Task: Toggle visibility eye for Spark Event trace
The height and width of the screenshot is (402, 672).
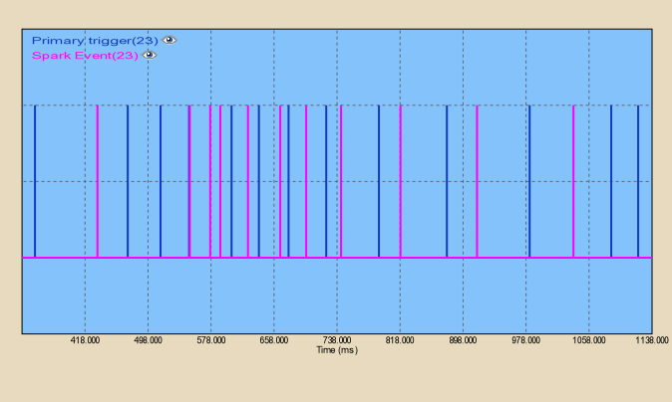Action: (150, 55)
